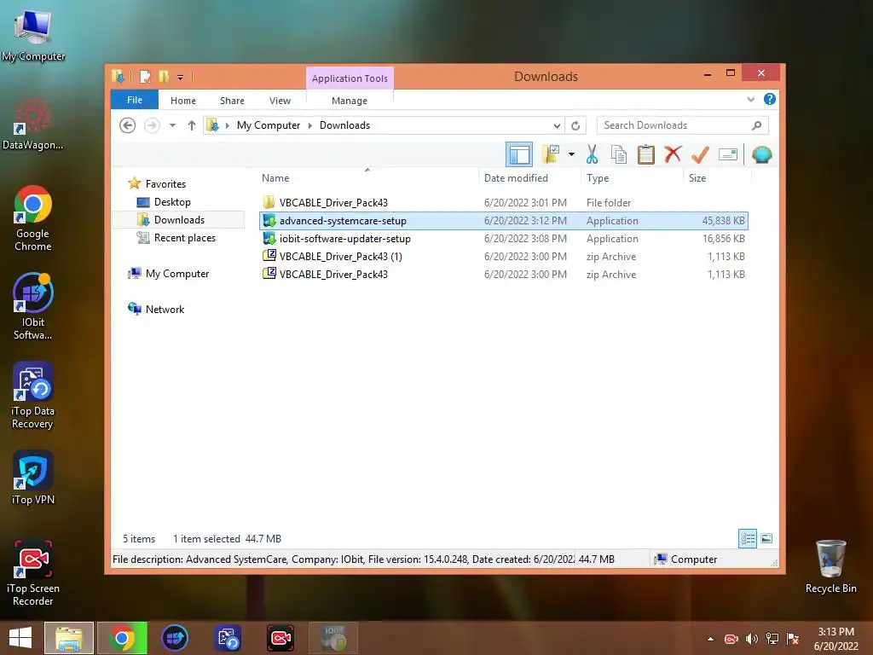
Task: Select Favorites in the navigation pane
Action: coord(165,184)
